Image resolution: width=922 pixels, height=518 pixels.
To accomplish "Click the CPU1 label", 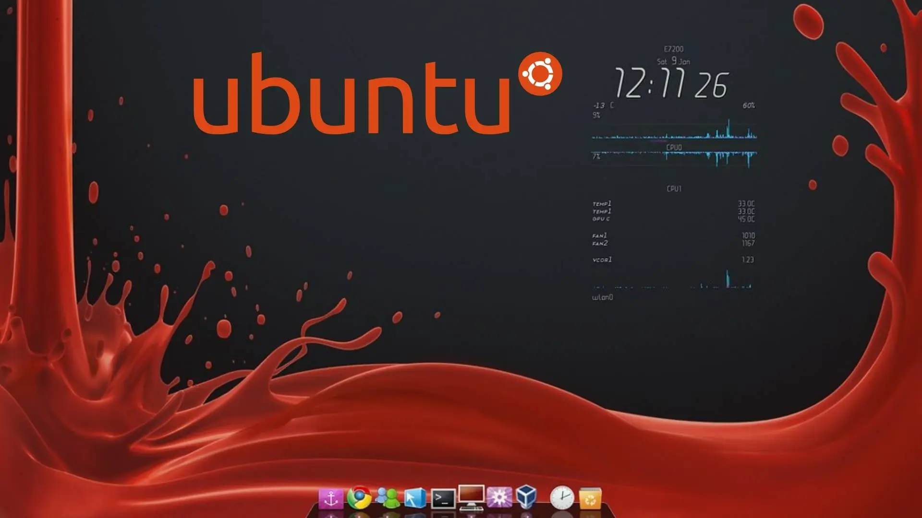I will coord(674,188).
